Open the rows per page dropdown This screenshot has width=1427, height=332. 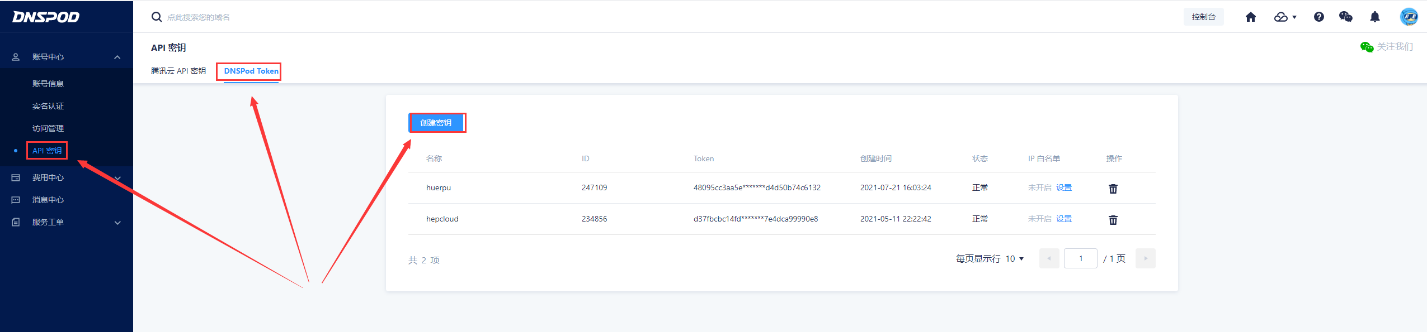pyautogui.click(x=1014, y=259)
